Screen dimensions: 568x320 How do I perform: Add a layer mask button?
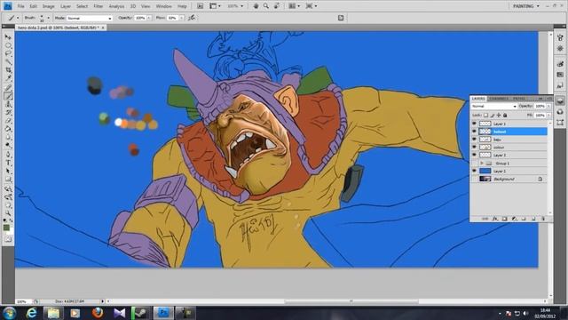click(505, 219)
